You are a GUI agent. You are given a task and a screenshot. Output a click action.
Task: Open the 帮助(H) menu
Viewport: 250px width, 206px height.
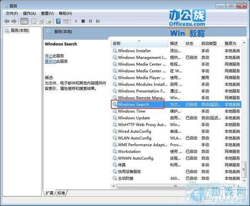pos(65,13)
